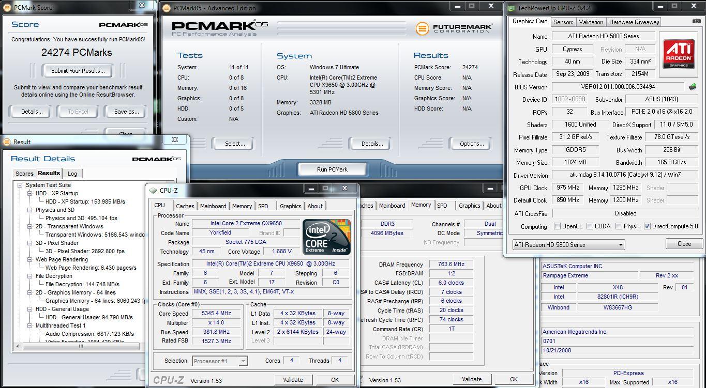
Task: Click the Submit Your Results button
Action: (x=78, y=71)
